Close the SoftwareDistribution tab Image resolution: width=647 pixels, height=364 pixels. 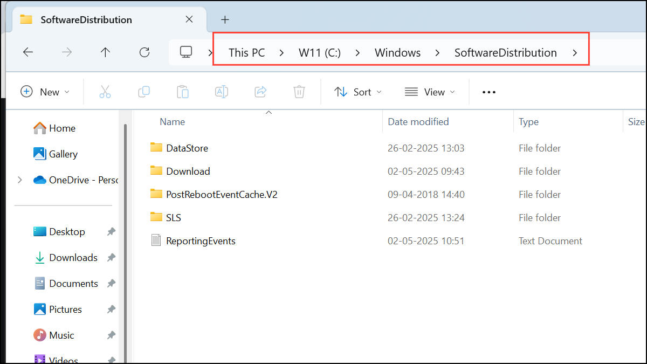(x=189, y=19)
